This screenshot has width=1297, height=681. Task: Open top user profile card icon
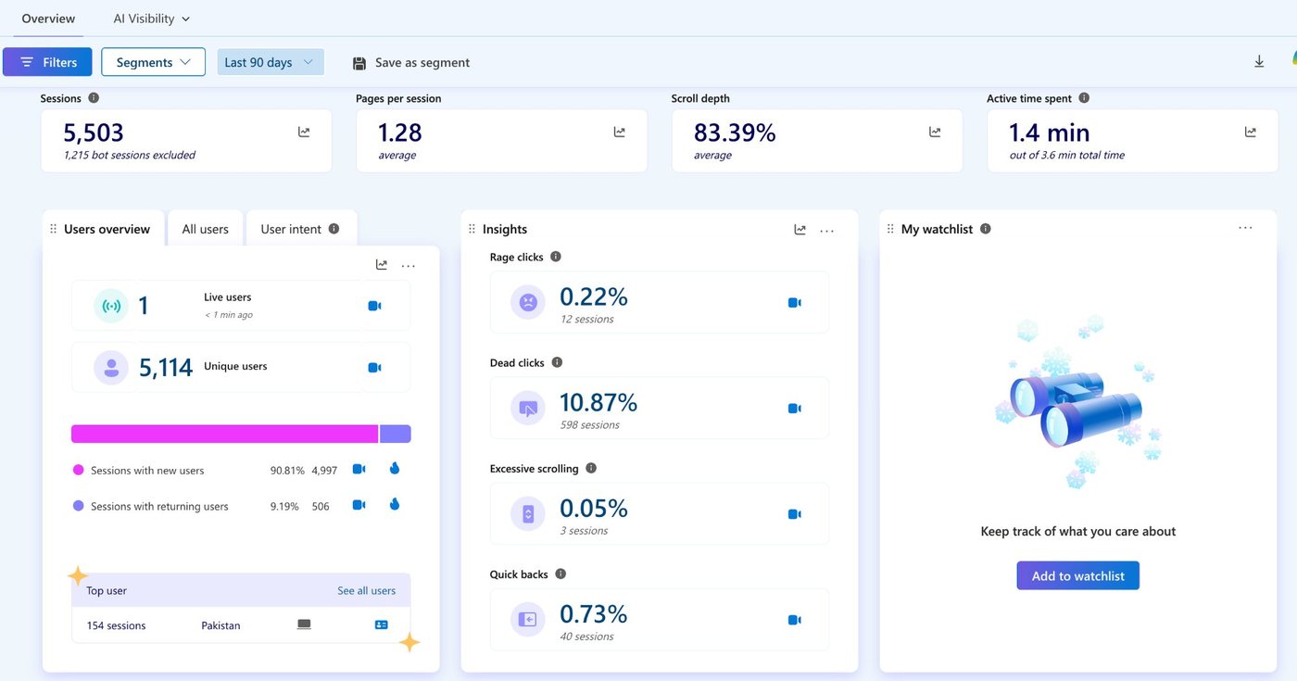(x=381, y=625)
